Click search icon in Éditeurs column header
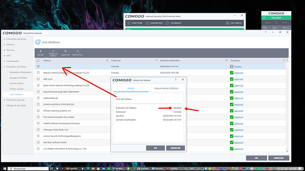Screen dimensions: 305x171 point(107,60)
